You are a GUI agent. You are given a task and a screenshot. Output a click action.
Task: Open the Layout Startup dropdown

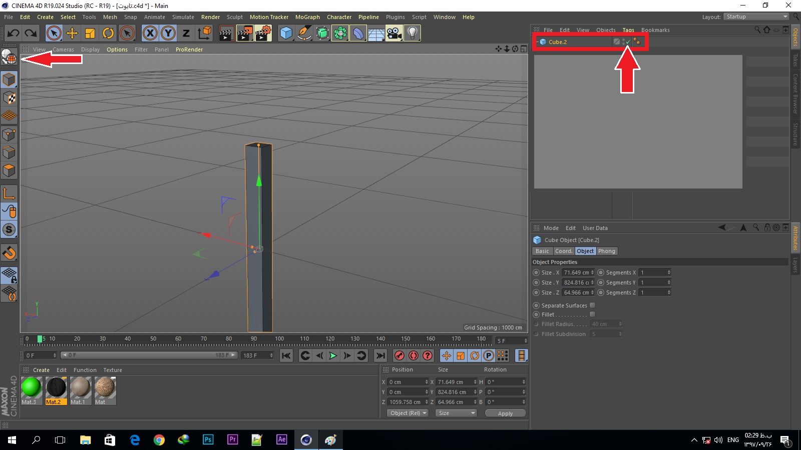pyautogui.click(x=756, y=16)
